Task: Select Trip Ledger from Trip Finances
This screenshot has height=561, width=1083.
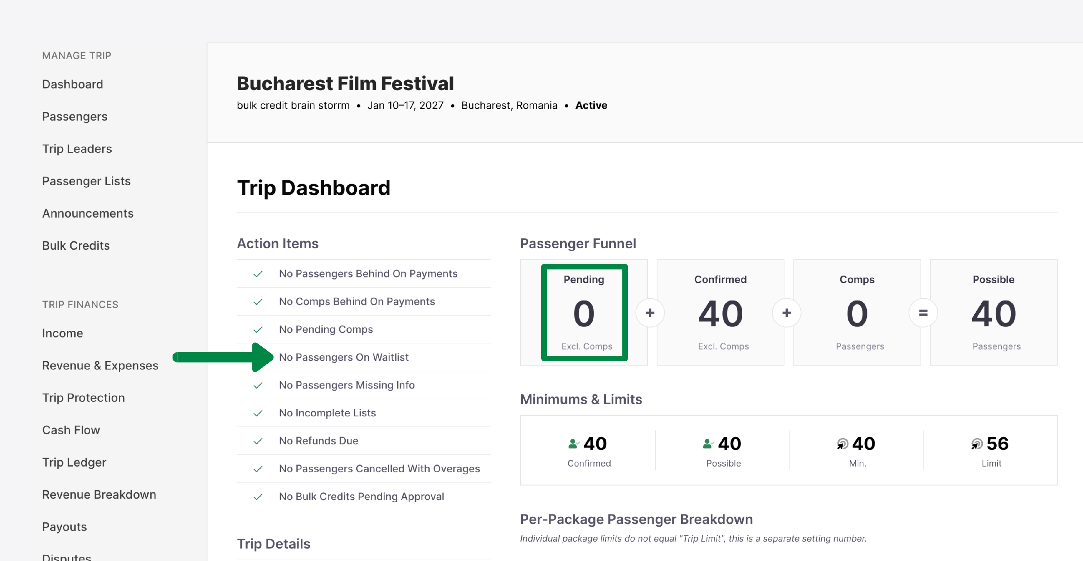Action: (x=74, y=462)
